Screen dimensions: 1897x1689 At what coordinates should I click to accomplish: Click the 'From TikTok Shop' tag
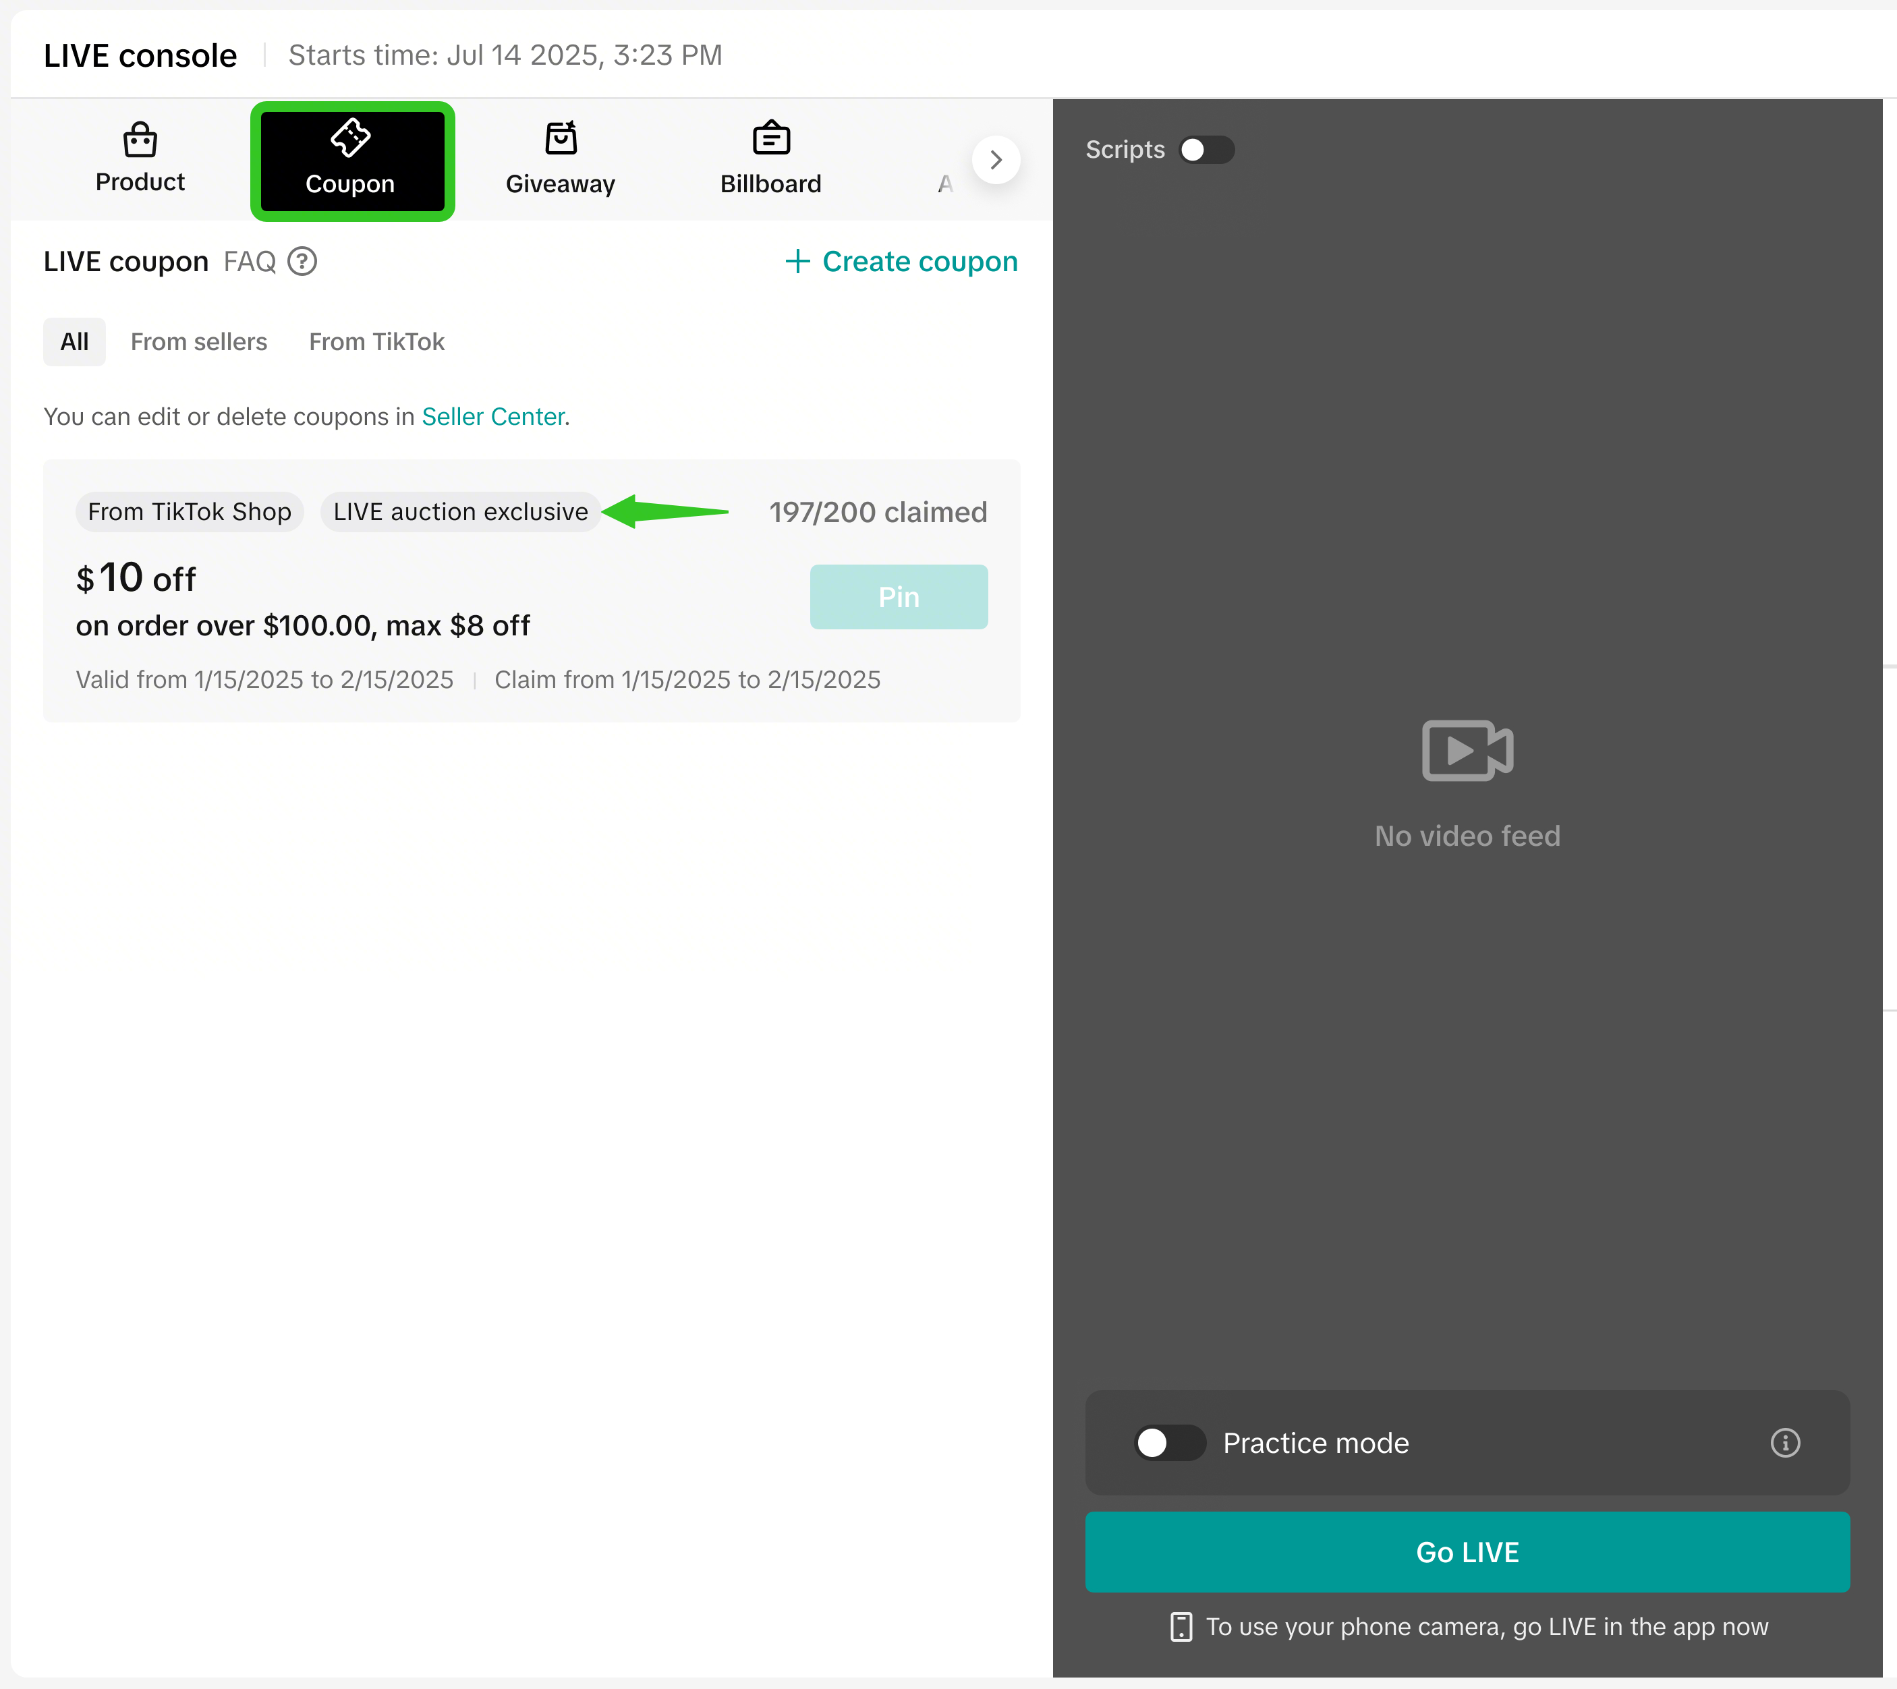tap(190, 511)
